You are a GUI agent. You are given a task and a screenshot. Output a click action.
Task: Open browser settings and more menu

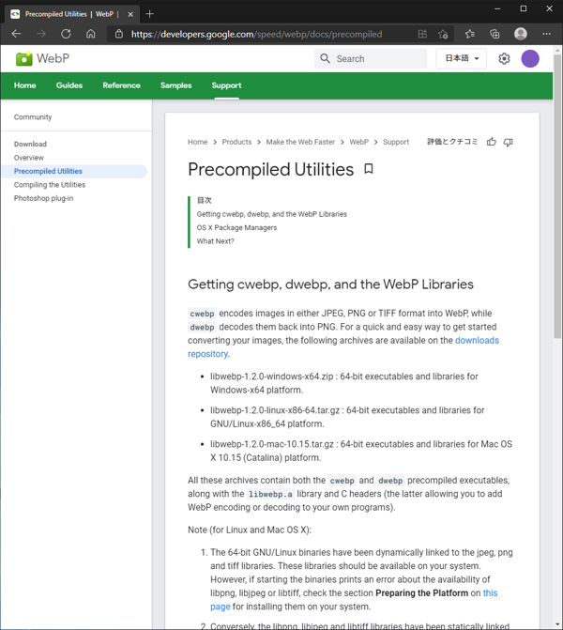coord(546,34)
